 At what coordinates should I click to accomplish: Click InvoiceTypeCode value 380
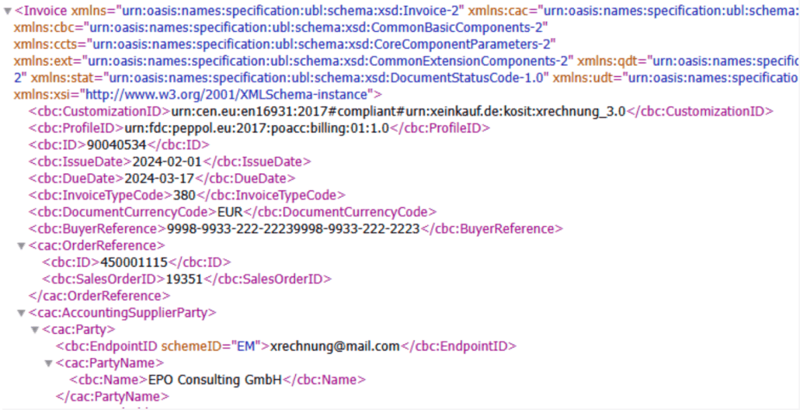[185, 196]
